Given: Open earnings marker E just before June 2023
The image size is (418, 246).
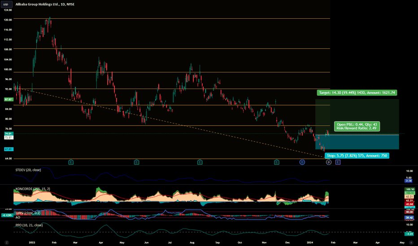Looking at the screenshot, I should (x=136, y=162).
